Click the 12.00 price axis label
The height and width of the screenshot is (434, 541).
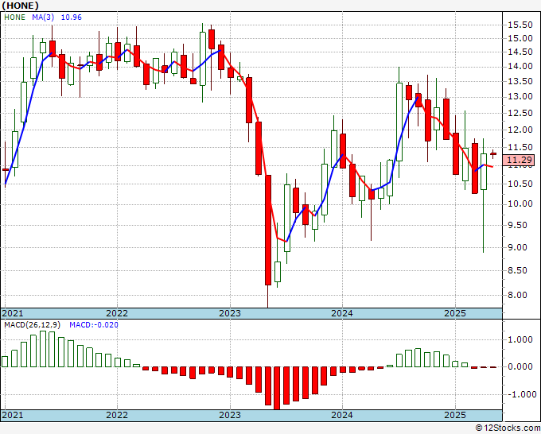(520, 130)
